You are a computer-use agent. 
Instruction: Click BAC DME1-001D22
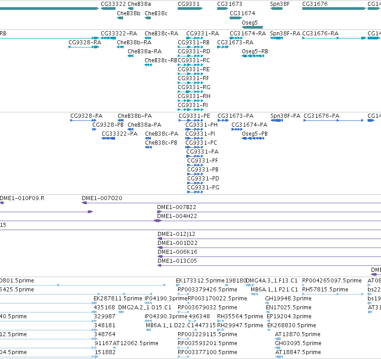coord(178,244)
